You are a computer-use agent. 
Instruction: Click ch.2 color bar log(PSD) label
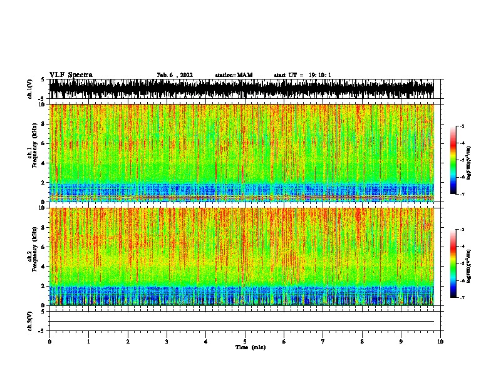[x=469, y=266]
